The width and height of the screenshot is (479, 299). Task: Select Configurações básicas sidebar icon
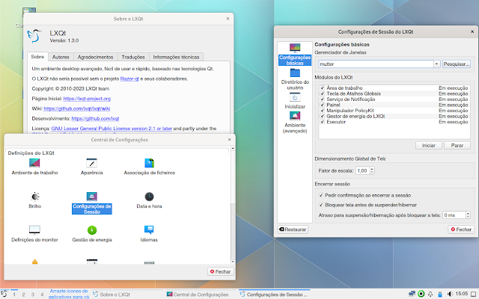tap(295, 48)
